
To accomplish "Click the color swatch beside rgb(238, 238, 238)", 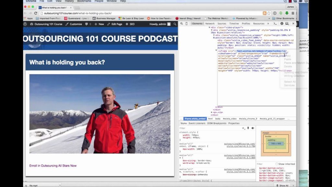I will (x=260, y=170).
